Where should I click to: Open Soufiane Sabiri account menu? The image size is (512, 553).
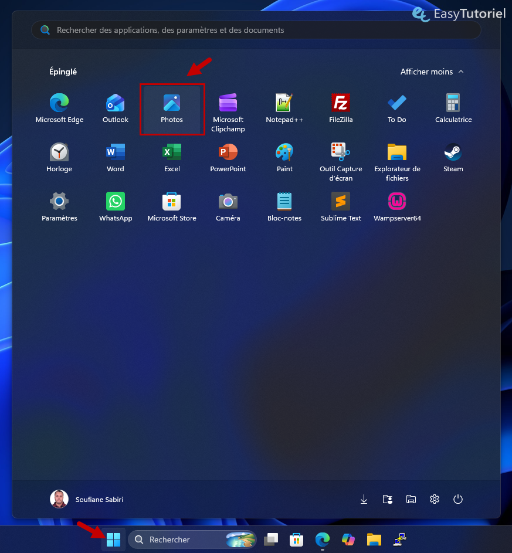point(87,500)
